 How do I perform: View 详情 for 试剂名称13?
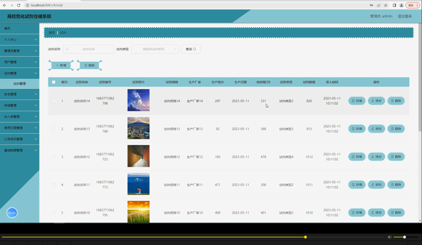click(357, 129)
